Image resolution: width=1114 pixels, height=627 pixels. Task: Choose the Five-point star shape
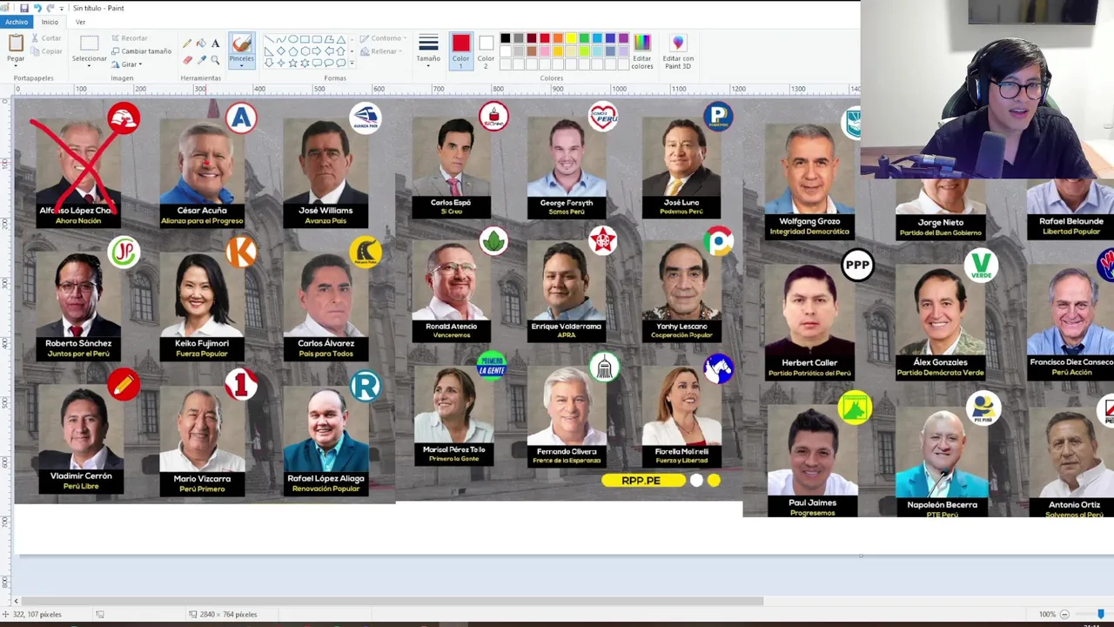[x=293, y=63]
